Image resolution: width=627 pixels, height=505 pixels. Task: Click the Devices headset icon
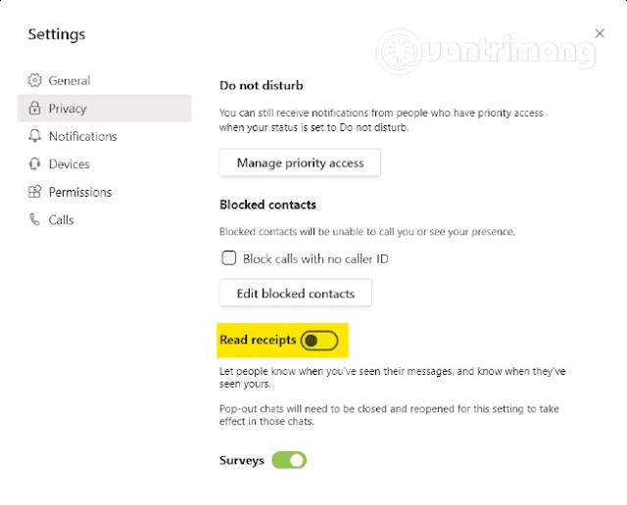point(35,164)
